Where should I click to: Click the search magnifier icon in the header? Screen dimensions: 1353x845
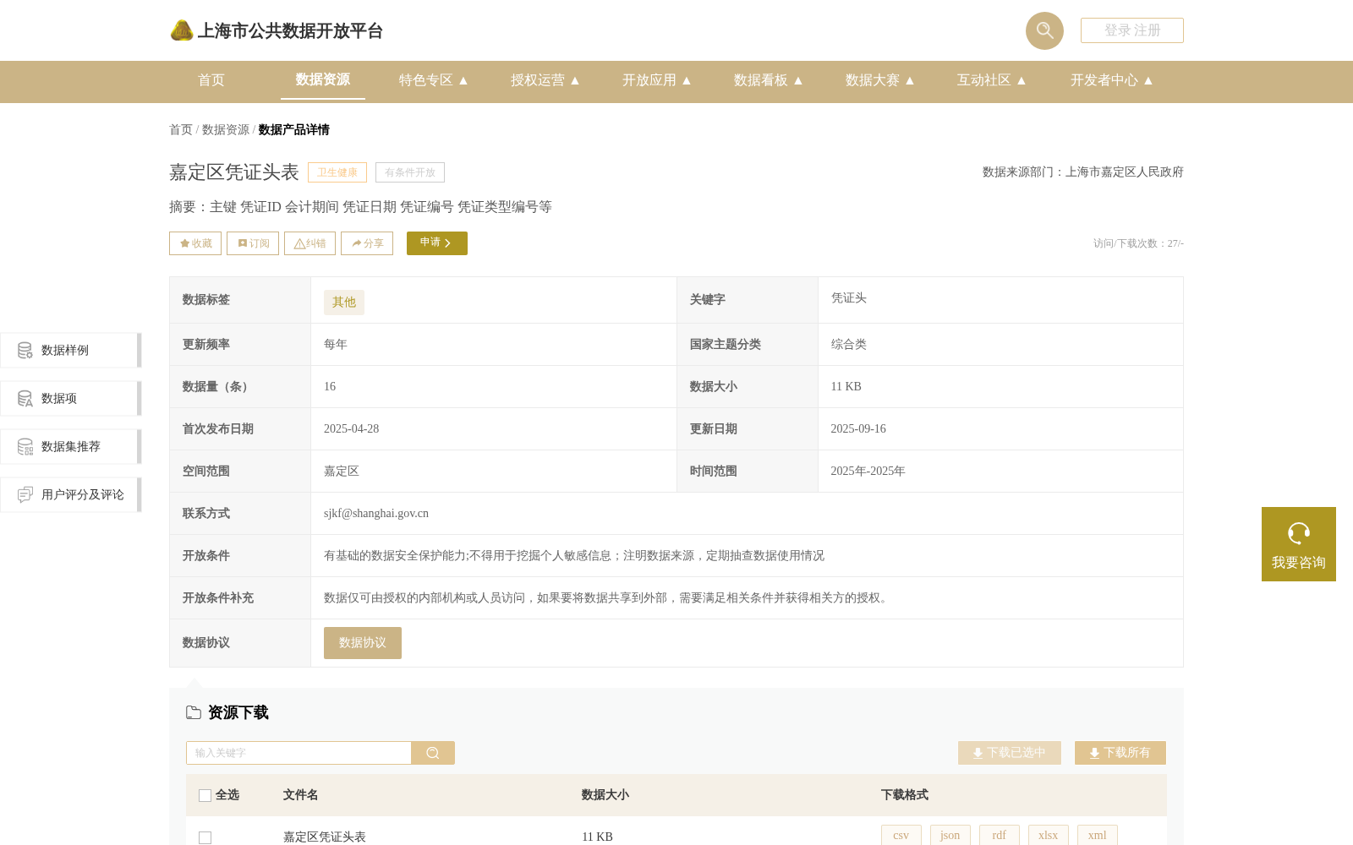[1044, 30]
